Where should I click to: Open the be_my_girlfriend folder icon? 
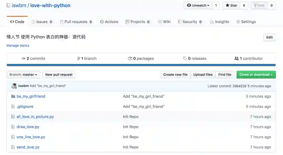[13, 96]
